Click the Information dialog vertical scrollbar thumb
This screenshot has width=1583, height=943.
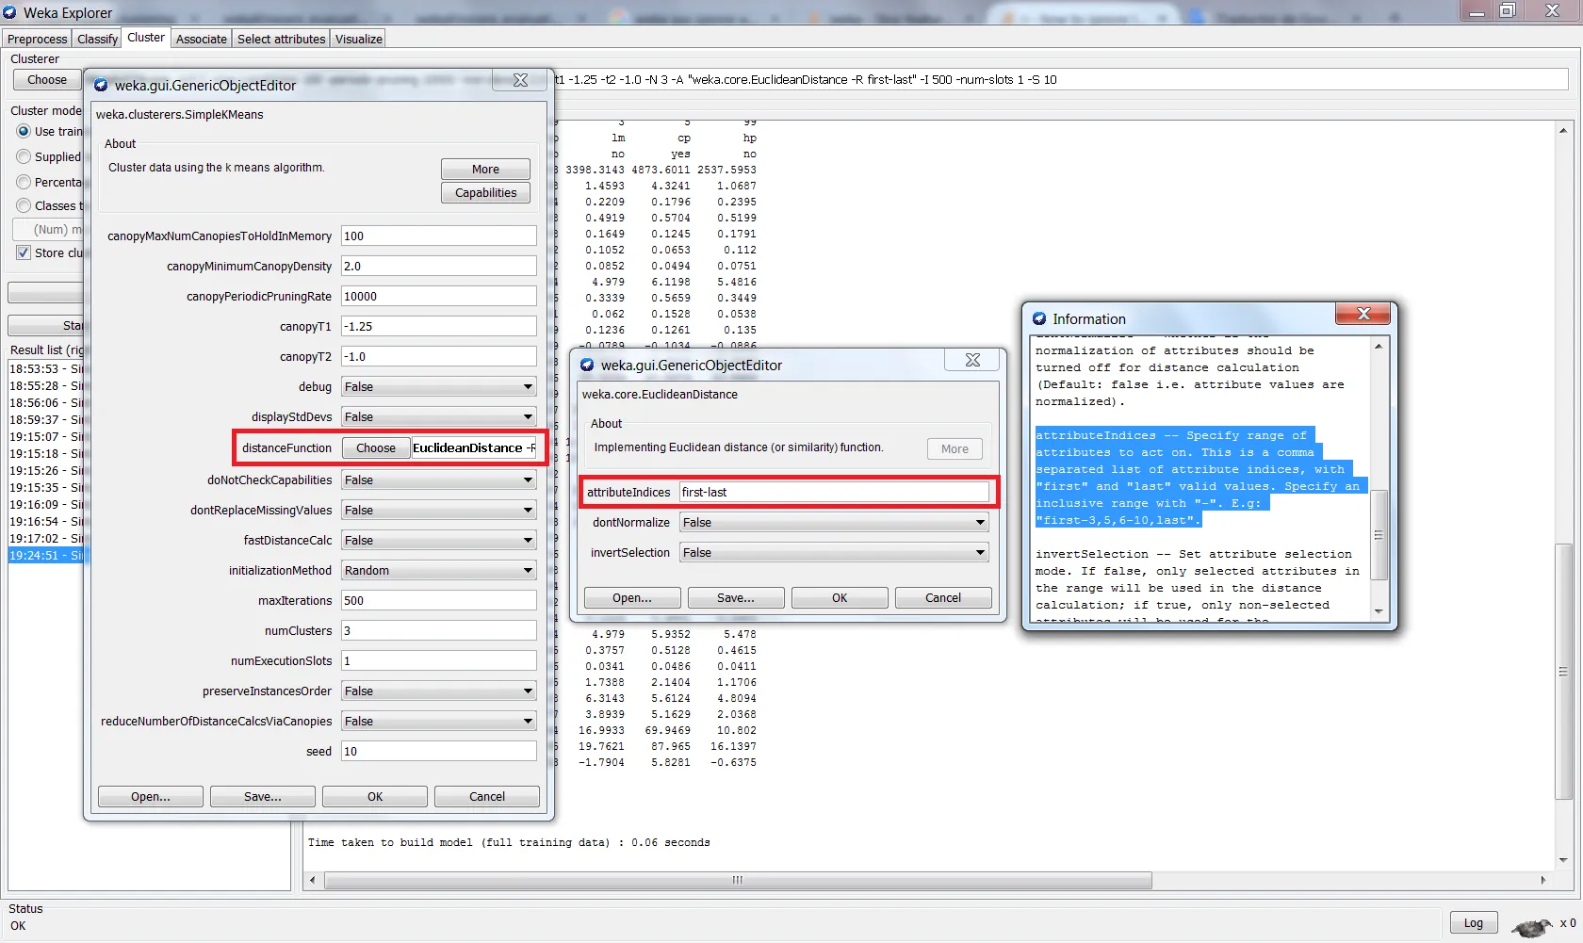[x=1379, y=535]
